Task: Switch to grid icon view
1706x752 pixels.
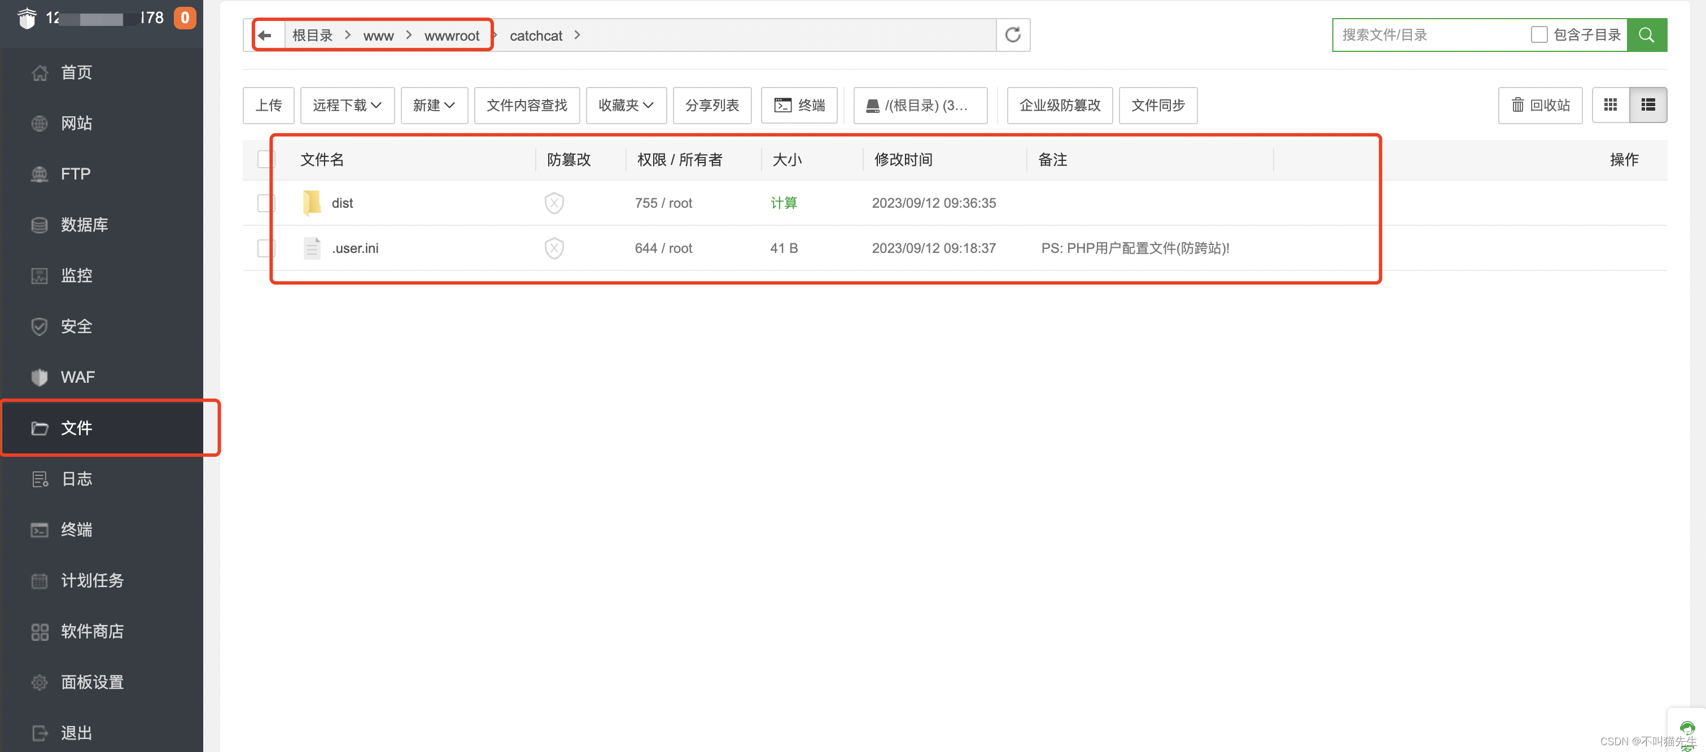Action: tap(1610, 104)
